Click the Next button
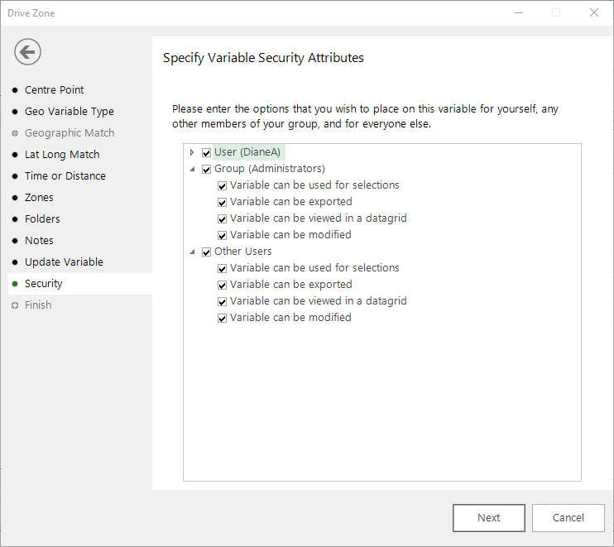Screen dimensions: 614x547 coord(489,518)
